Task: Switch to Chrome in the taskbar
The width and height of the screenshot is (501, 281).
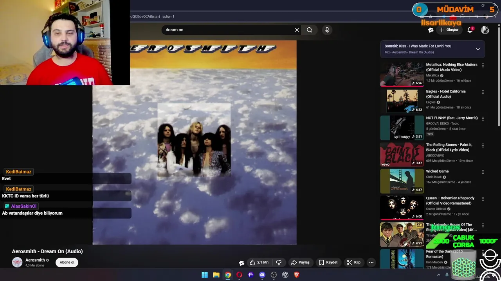Action: [x=228, y=275]
